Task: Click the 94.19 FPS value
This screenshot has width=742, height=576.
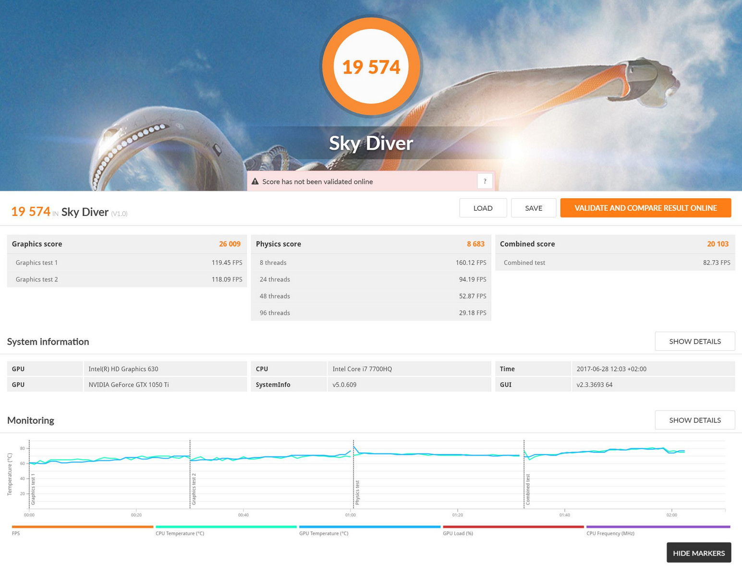Action: [473, 279]
